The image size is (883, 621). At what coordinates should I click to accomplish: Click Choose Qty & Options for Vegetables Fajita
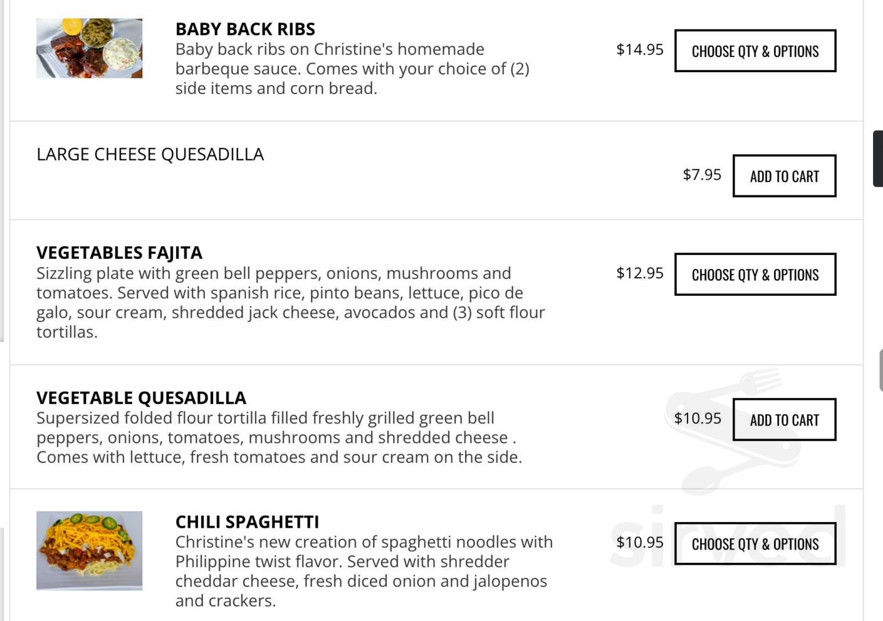pos(755,274)
